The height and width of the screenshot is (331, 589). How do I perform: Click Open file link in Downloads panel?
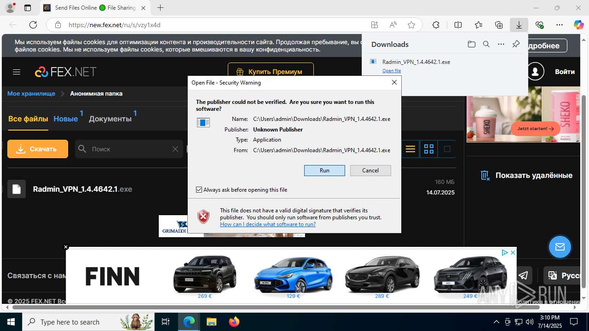coord(392,71)
